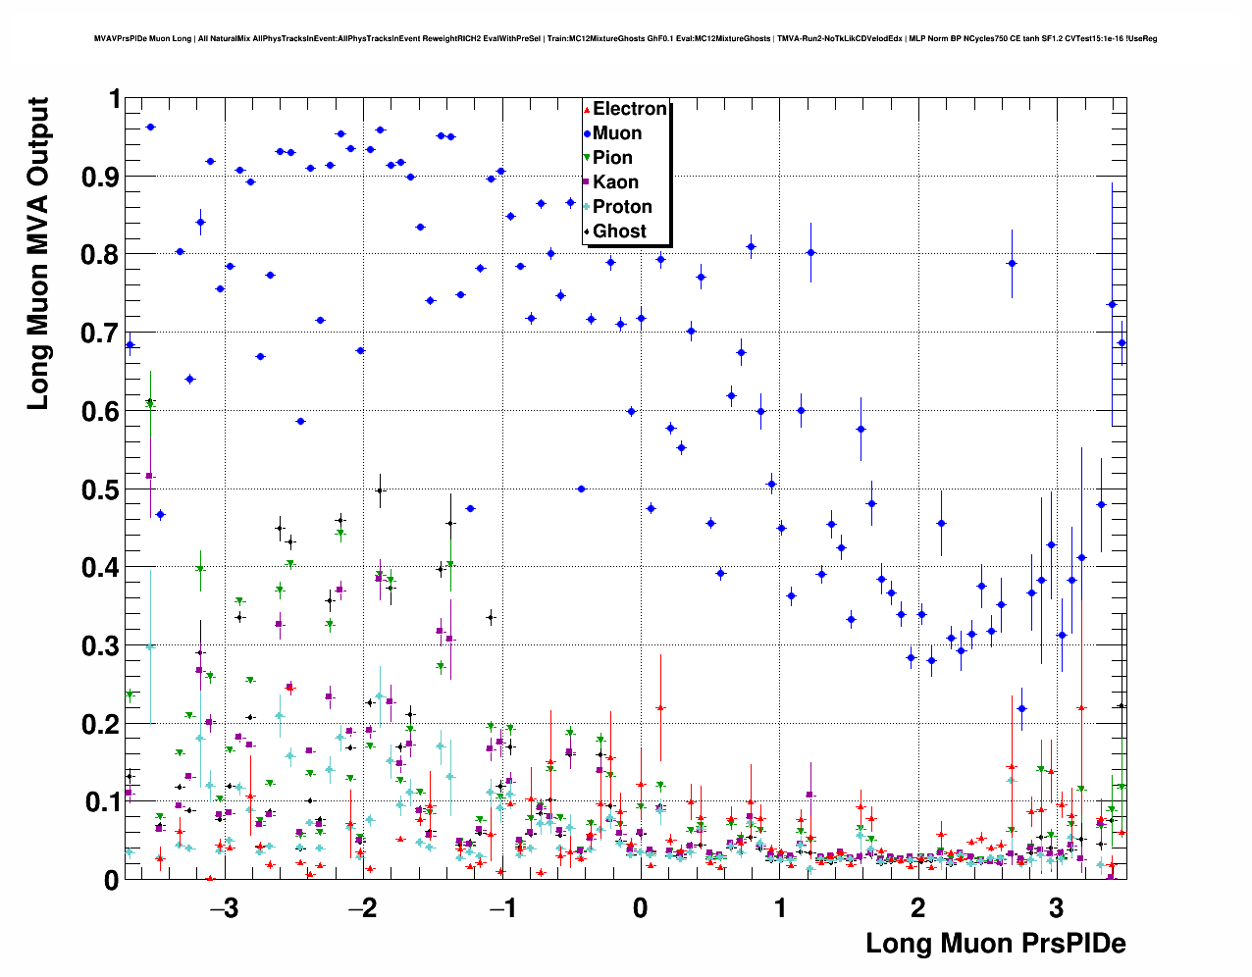Viewport: 1252px width, 977px height.
Task: Click the red Electron marker in legend
Action: 587,109
